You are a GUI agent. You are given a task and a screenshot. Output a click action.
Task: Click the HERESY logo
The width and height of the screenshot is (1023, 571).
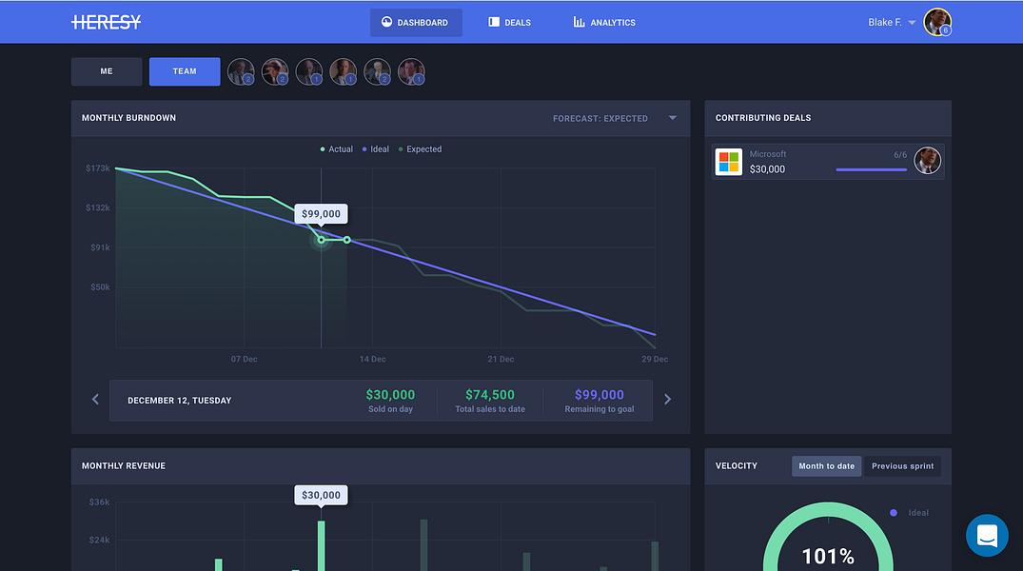click(x=106, y=22)
